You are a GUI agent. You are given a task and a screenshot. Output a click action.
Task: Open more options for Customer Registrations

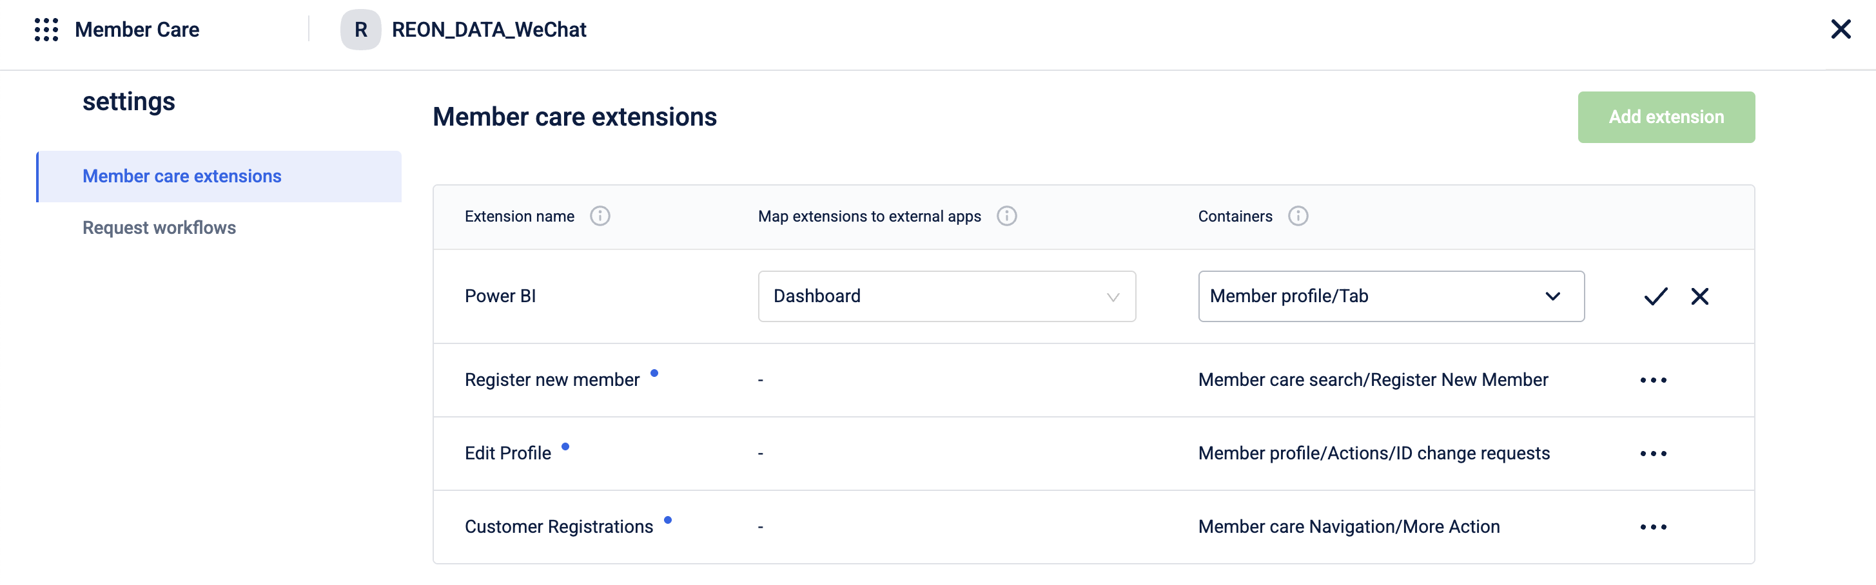pyautogui.click(x=1653, y=528)
